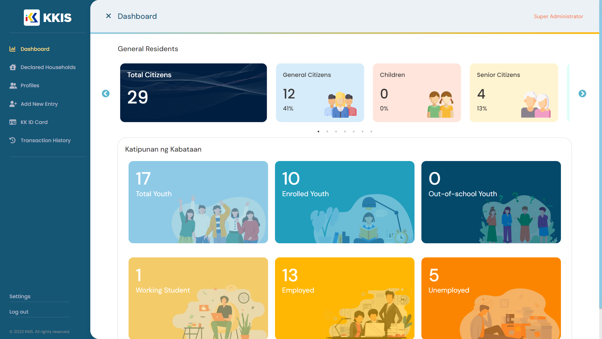
Task: Click the Declared Households house icon
Action: coord(13,67)
